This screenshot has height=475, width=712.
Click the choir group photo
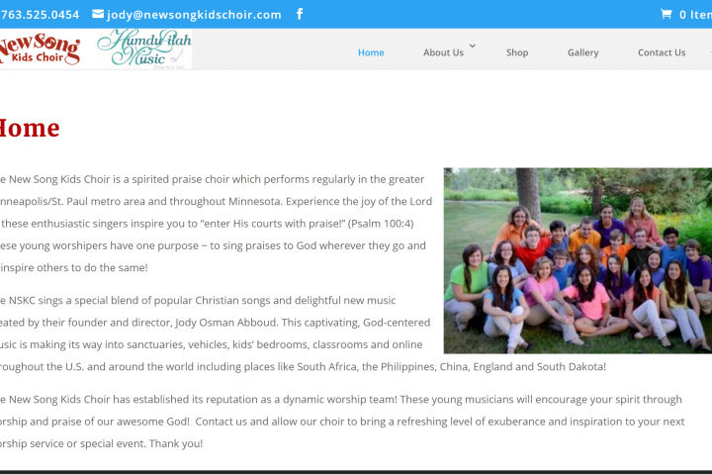coord(578,261)
